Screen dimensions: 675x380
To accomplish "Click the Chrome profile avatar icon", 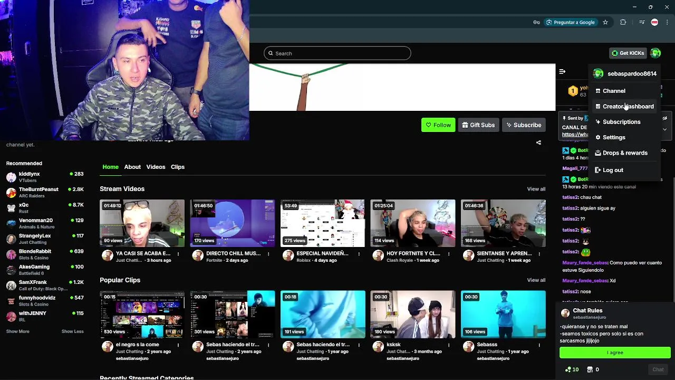I will 654,22.
